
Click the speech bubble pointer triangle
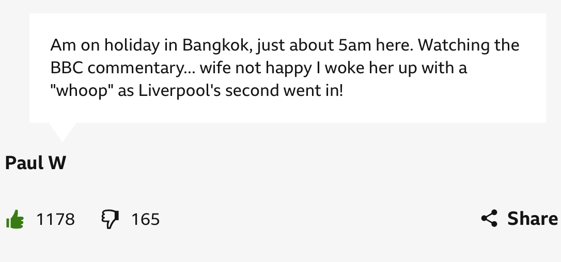(63, 132)
